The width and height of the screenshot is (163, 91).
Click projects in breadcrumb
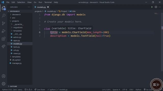[38, 11]
